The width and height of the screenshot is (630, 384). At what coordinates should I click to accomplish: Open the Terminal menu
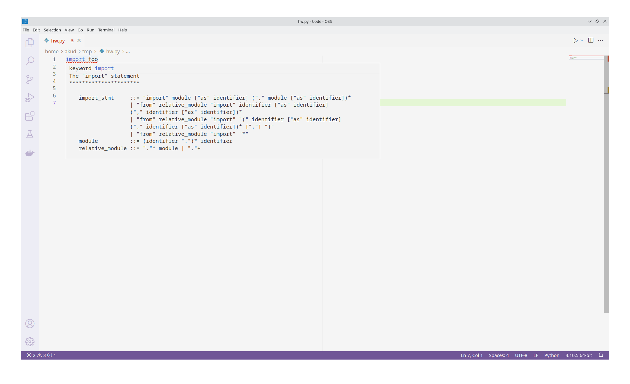point(106,30)
